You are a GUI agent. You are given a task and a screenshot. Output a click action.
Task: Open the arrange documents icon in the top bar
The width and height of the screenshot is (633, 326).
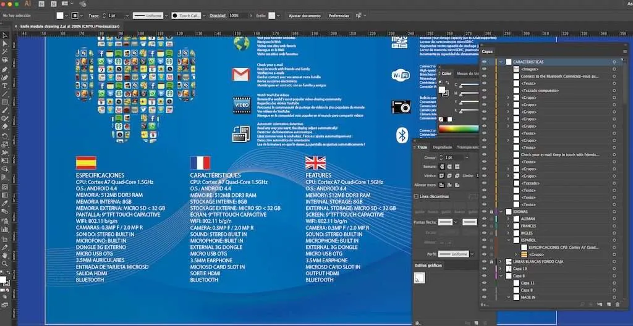pyautogui.click(x=67, y=4)
